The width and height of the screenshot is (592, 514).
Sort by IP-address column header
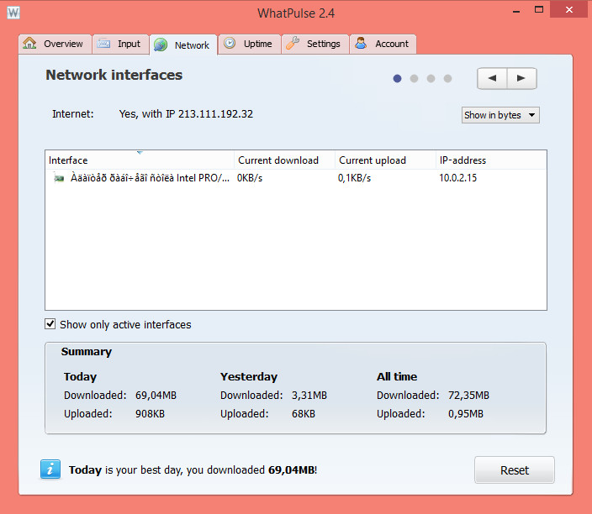point(491,160)
